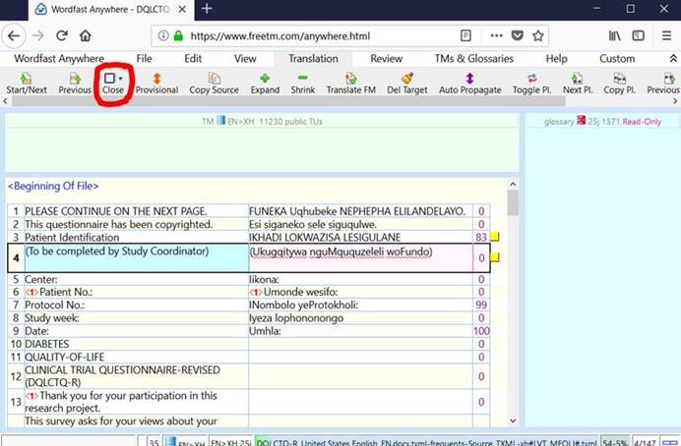Open the dropdown arrow beside Close
This screenshot has width=681, height=446.
(120, 78)
